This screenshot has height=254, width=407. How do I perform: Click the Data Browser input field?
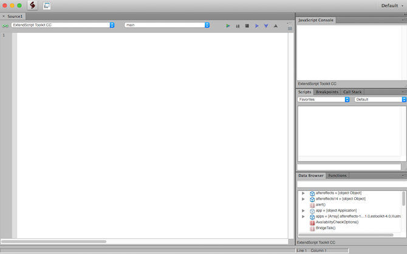pyautogui.click(x=352, y=184)
